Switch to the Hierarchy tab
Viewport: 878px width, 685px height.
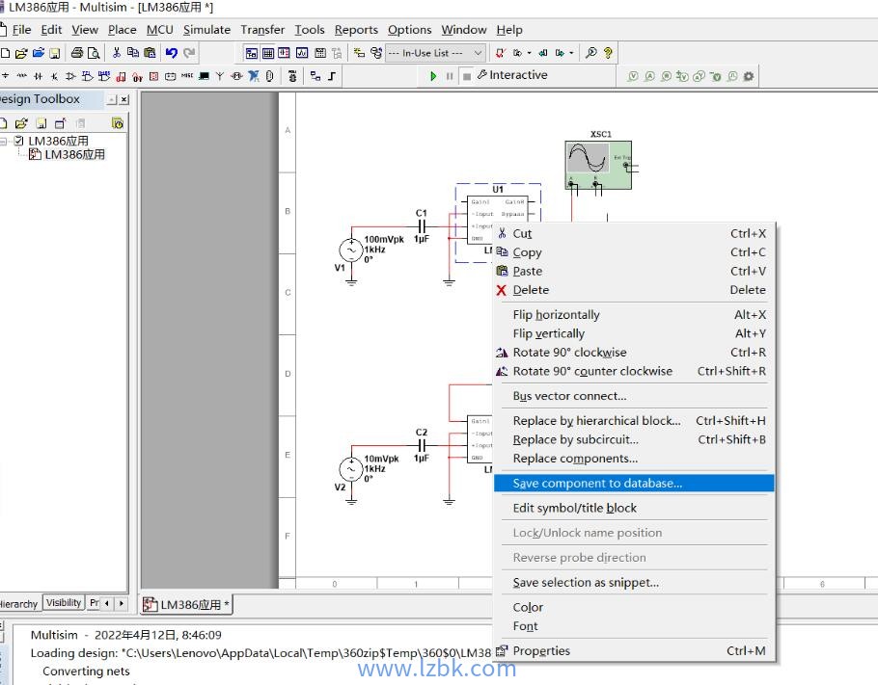coord(19,604)
